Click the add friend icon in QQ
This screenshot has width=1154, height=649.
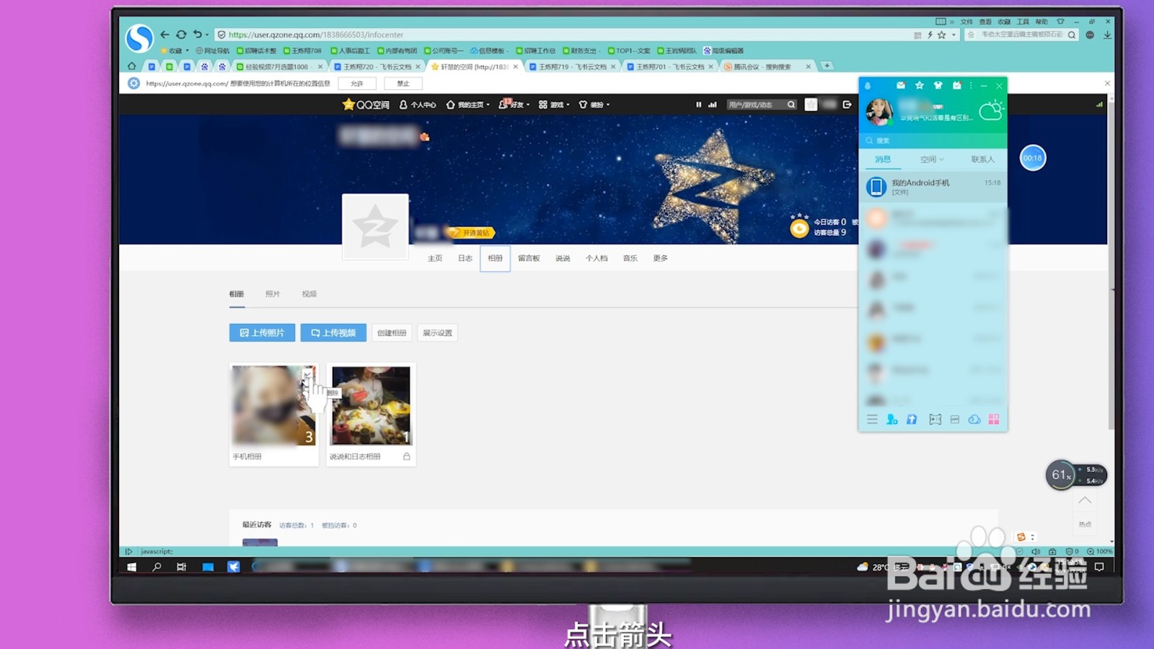(x=892, y=419)
